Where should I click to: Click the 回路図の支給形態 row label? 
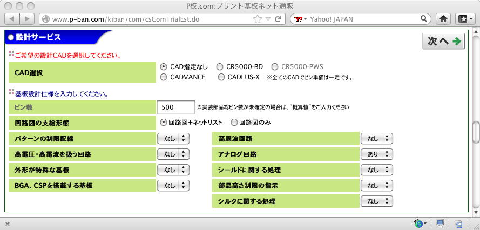[x=83, y=123]
